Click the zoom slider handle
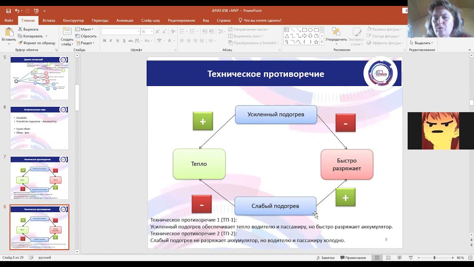 tap(434, 258)
